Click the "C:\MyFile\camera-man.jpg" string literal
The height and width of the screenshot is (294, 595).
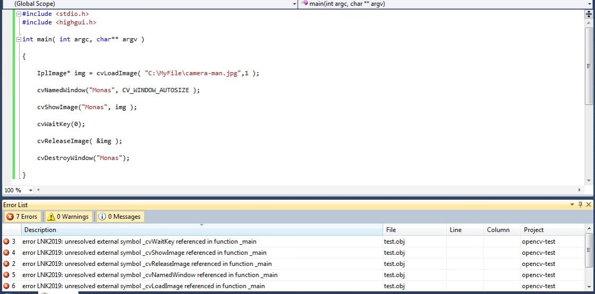pos(194,73)
